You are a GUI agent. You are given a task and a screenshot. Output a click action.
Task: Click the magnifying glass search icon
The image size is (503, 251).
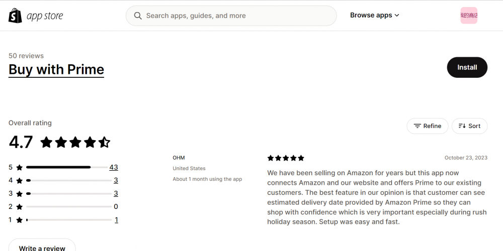coord(138,16)
